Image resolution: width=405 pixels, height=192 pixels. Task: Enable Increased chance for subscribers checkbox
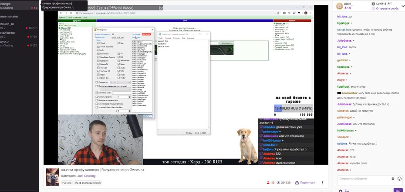pos(97,107)
